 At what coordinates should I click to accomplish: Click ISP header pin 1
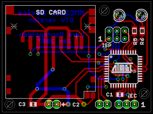point(109,39)
